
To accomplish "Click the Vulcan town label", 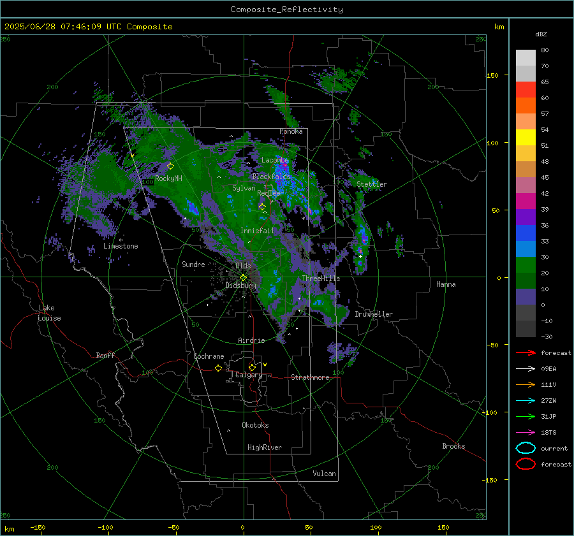I will click(325, 474).
